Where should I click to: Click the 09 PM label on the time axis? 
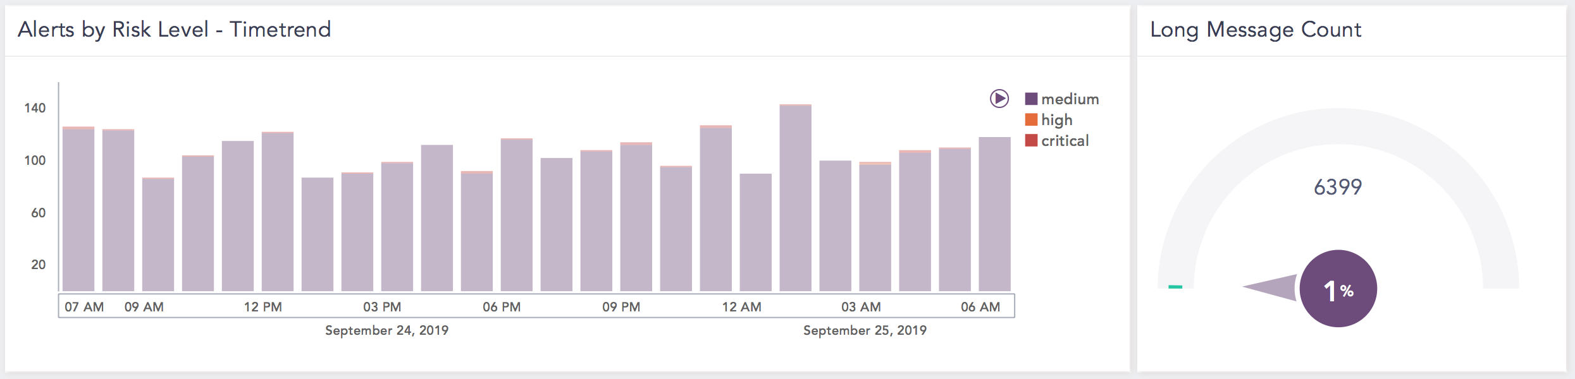click(x=621, y=307)
